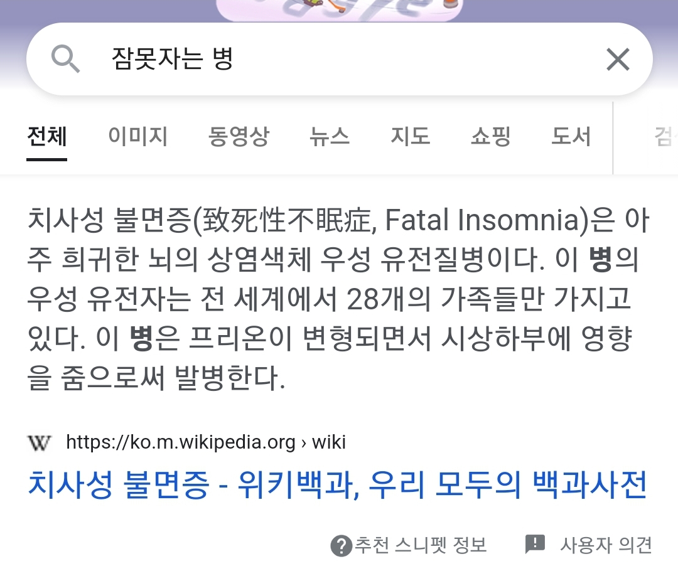This screenshot has height=576, width=678.
Task: Click the featured snippet text paragraph
Action: tap(338, 299)
